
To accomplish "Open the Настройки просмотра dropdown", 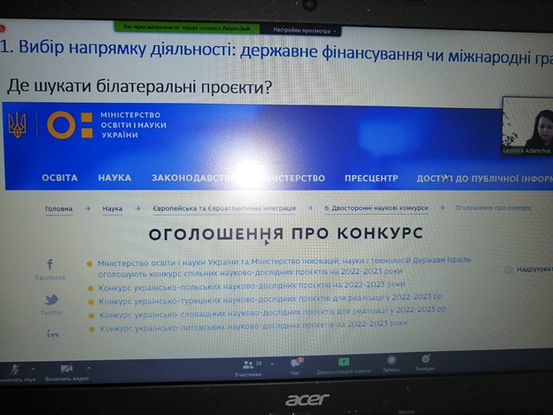I will pos(304,31).
